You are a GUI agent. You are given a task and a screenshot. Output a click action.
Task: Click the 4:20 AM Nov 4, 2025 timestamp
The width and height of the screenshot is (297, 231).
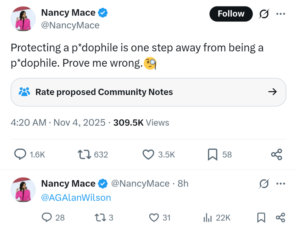click(58, 122)
